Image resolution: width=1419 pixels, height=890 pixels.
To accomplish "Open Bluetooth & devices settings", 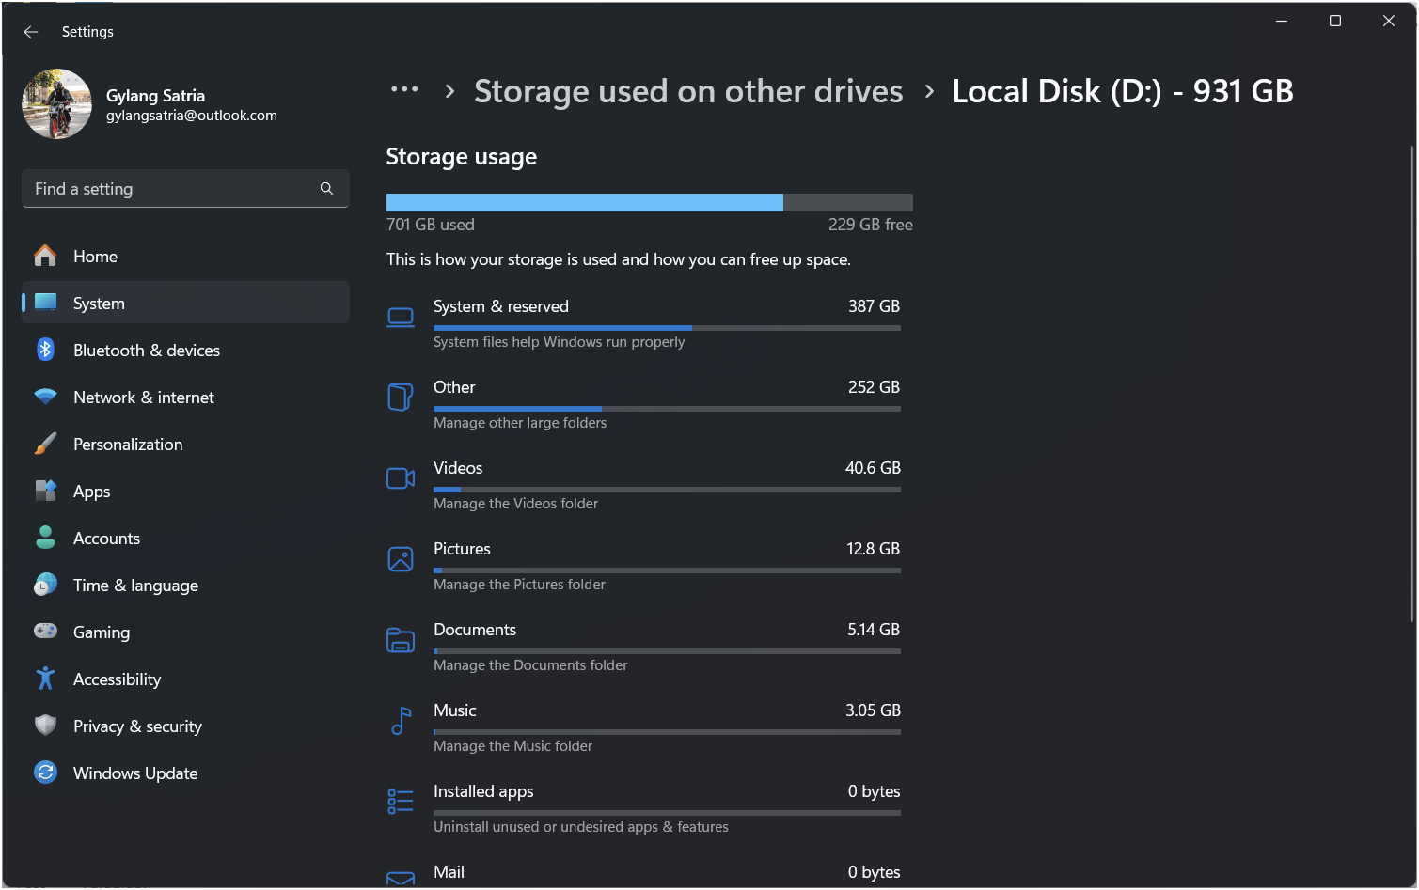I will point(185,350).
